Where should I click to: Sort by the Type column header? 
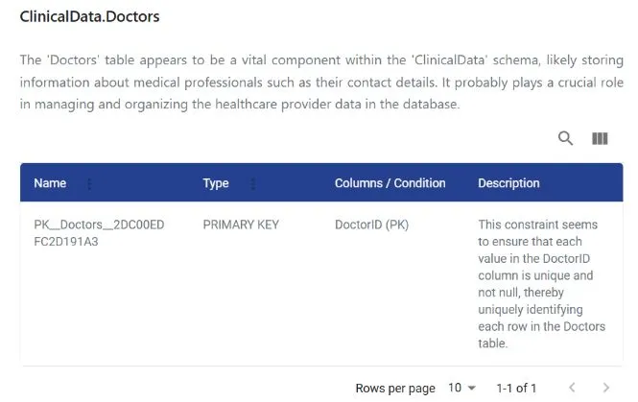coord(216,183)
